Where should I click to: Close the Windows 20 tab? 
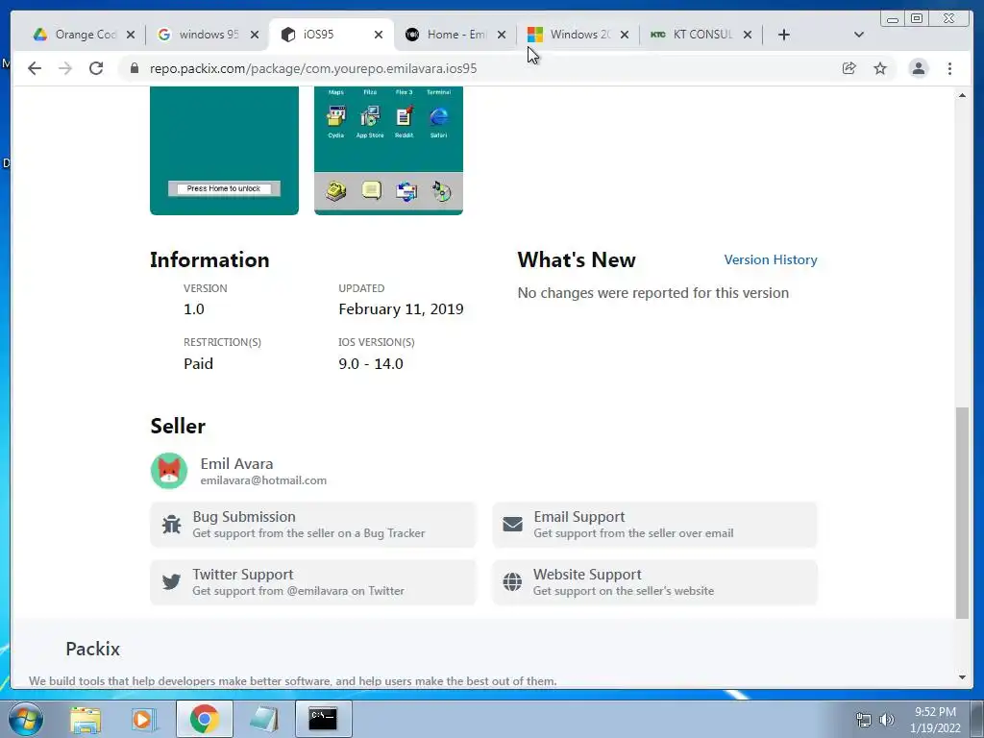[x=625, y=35]
